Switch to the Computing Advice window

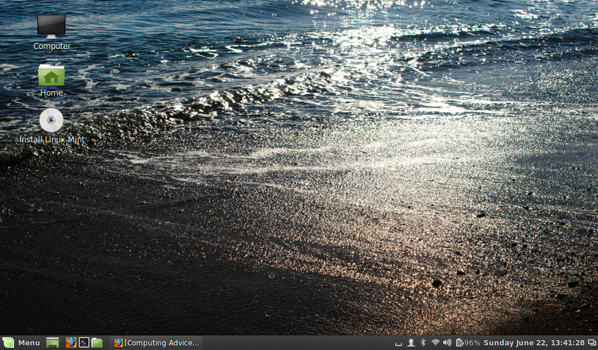point(157,342)
